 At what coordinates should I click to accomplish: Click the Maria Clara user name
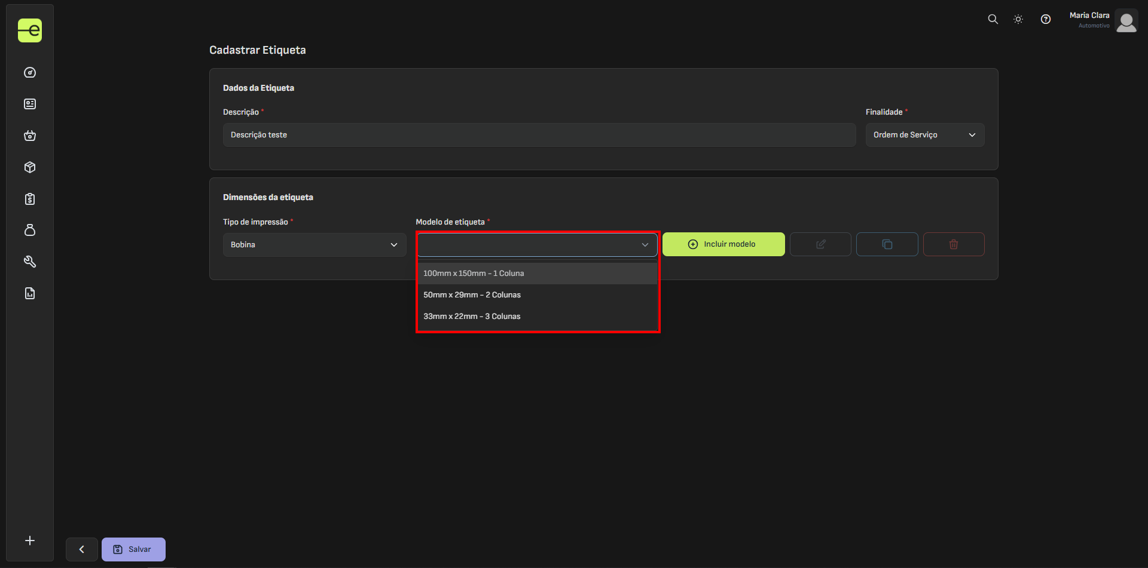click(x=1089, y=16)
